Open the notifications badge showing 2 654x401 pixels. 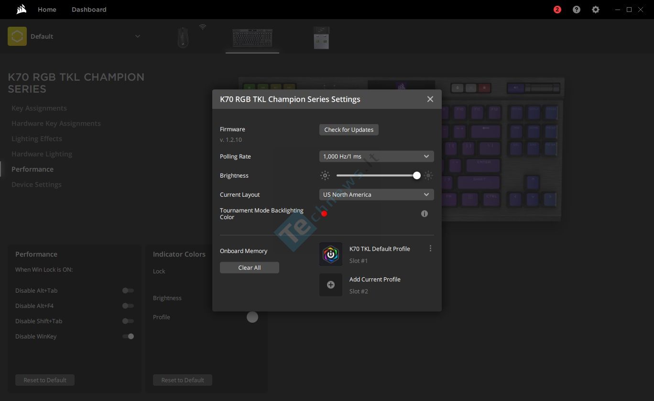pyautogui.click(x=557, y=10)
